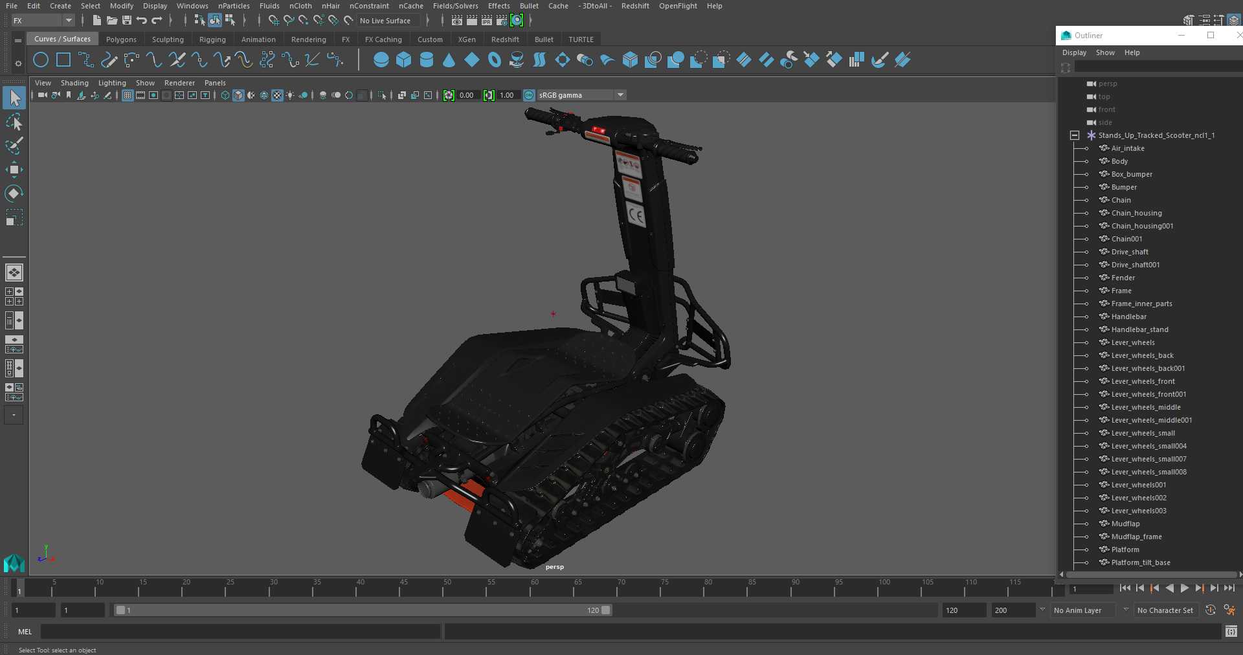Activate the Move tool
Image resolution: width=1243 pixels, height=655 pixels.
click(x=14, y=170)
